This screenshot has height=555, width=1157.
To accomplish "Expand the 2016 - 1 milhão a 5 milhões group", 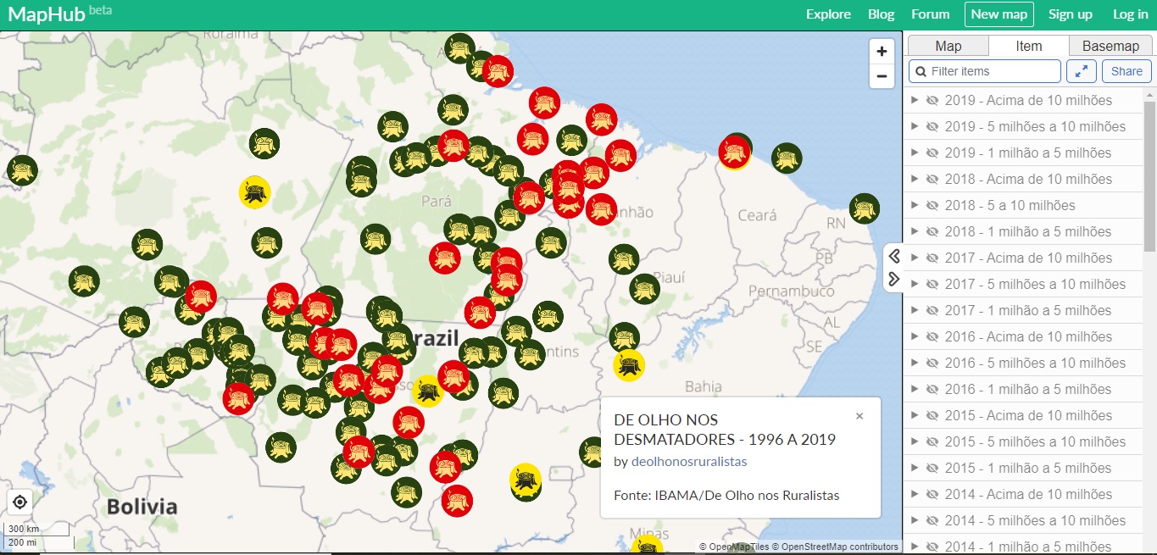I will point(915,389).
